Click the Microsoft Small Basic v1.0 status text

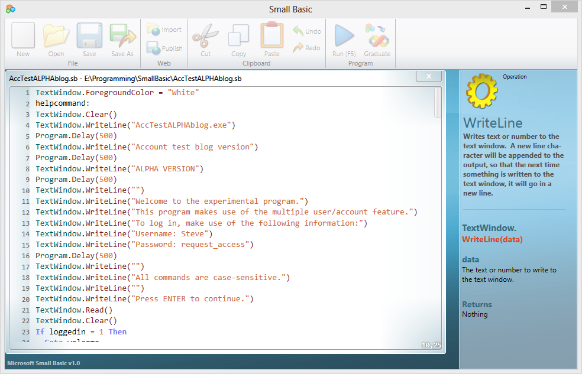click(x=44, y=363)
